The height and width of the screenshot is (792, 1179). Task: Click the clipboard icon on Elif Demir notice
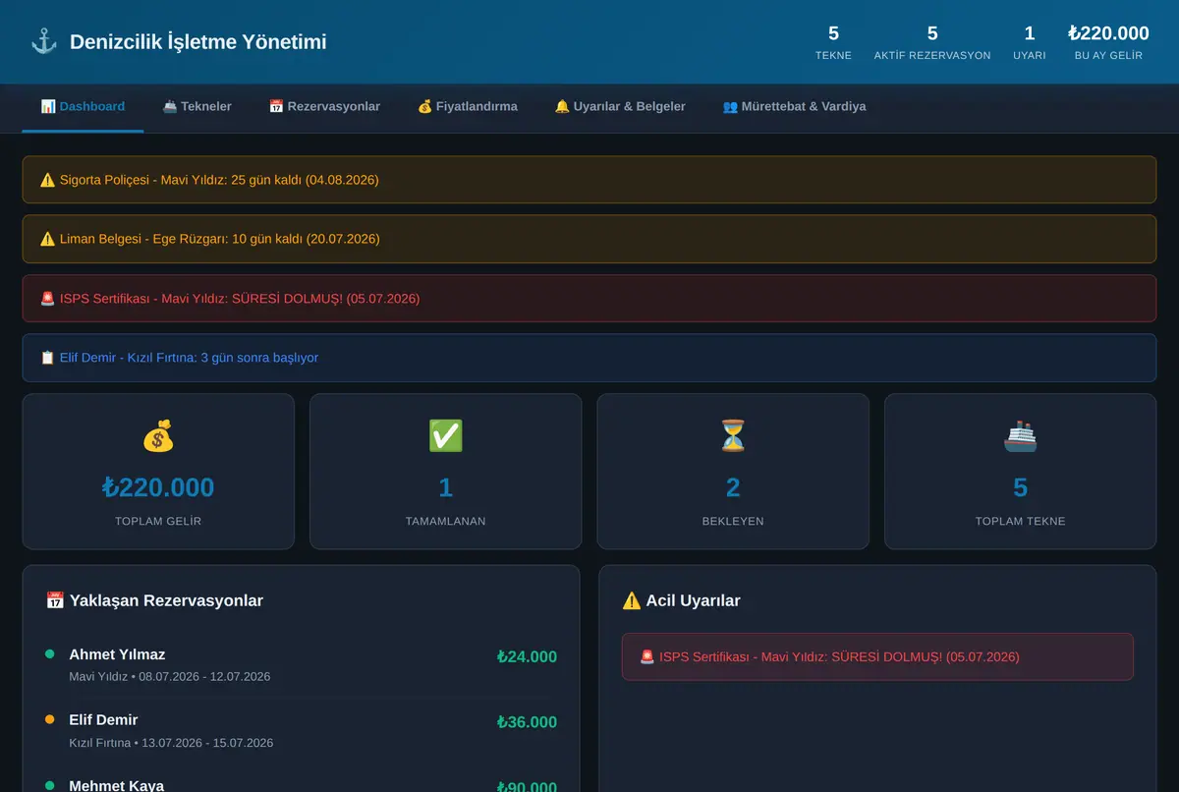tap(47, 358)
